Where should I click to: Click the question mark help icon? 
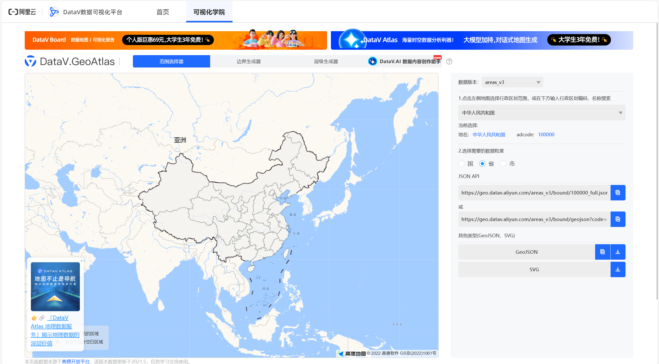tap(449, 61)
